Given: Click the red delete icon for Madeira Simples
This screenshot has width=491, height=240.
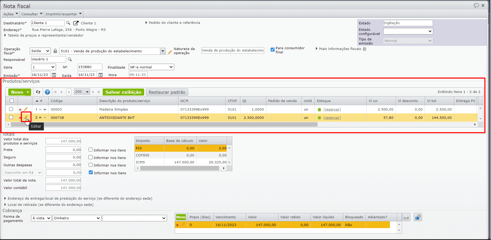Looking at the screenshot, I should coord(20,110).
